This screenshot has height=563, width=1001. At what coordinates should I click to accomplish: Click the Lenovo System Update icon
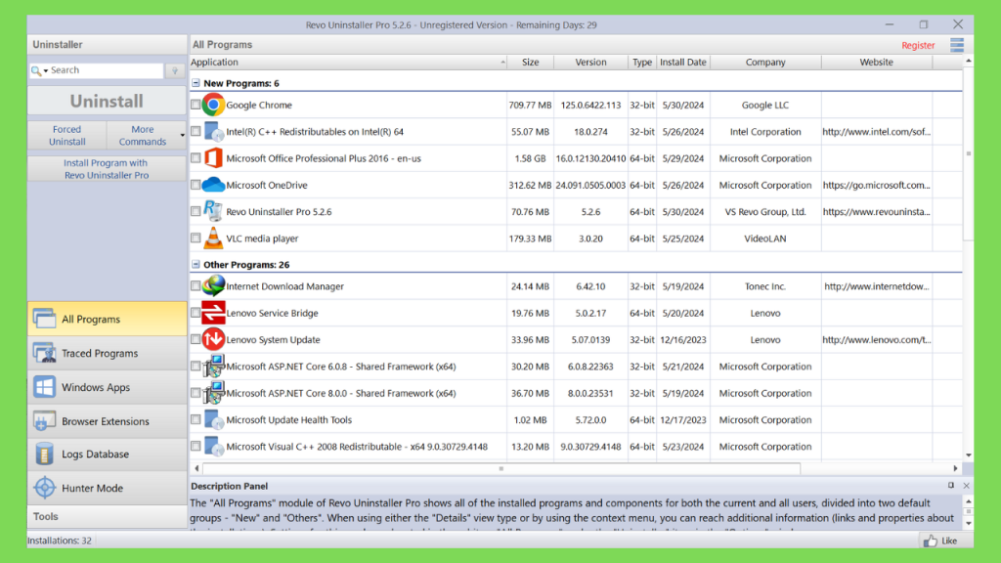213,339
